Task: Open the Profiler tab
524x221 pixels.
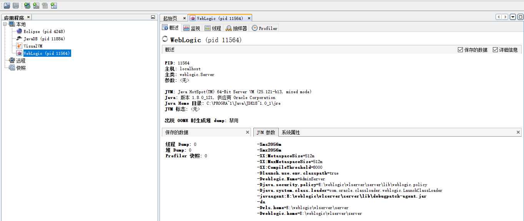Action: coord(264,28)
